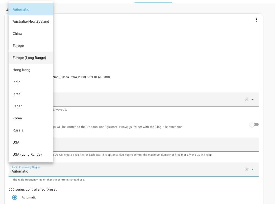This screenshot has height=204, width=275.
Task: Open the three-dot overflow menu
Action: 256,20
